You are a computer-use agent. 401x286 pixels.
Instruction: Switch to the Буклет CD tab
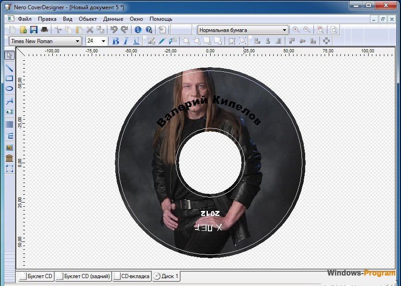(37, 276)
